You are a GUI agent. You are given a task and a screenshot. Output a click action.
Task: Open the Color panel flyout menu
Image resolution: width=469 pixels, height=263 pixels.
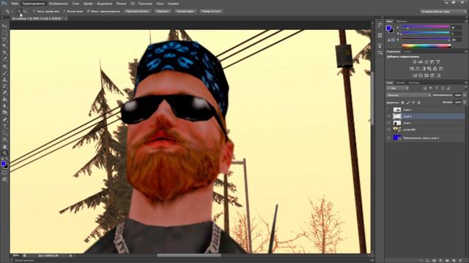[x=466, y=21]
